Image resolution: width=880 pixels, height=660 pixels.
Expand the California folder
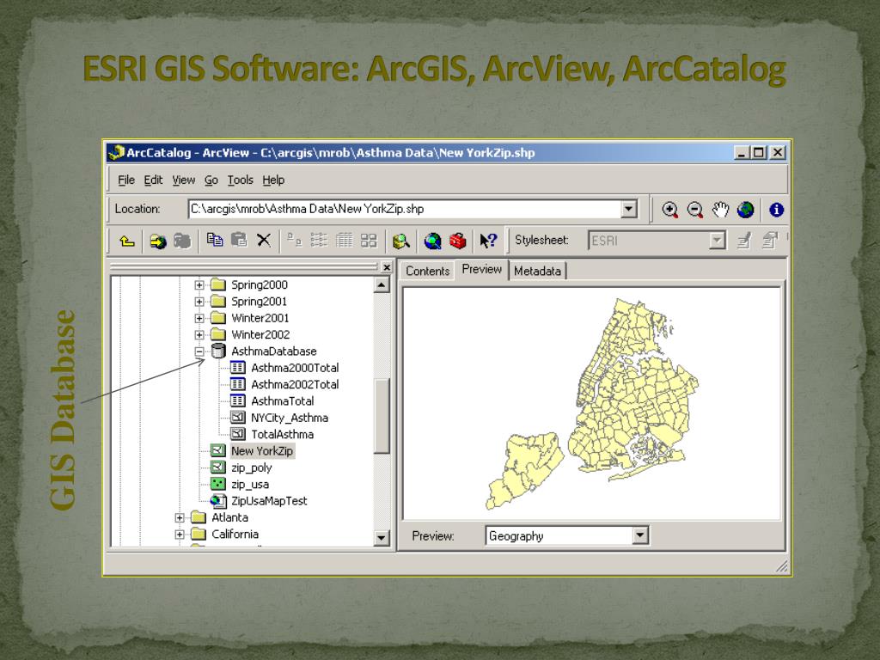point(179,535)
